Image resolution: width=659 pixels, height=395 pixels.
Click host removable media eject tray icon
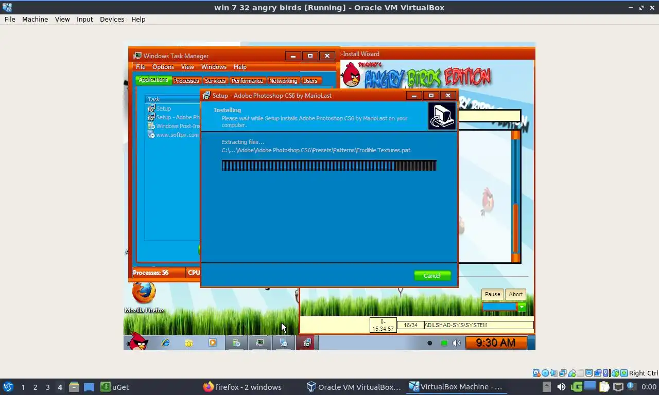[x=547, y=386]
